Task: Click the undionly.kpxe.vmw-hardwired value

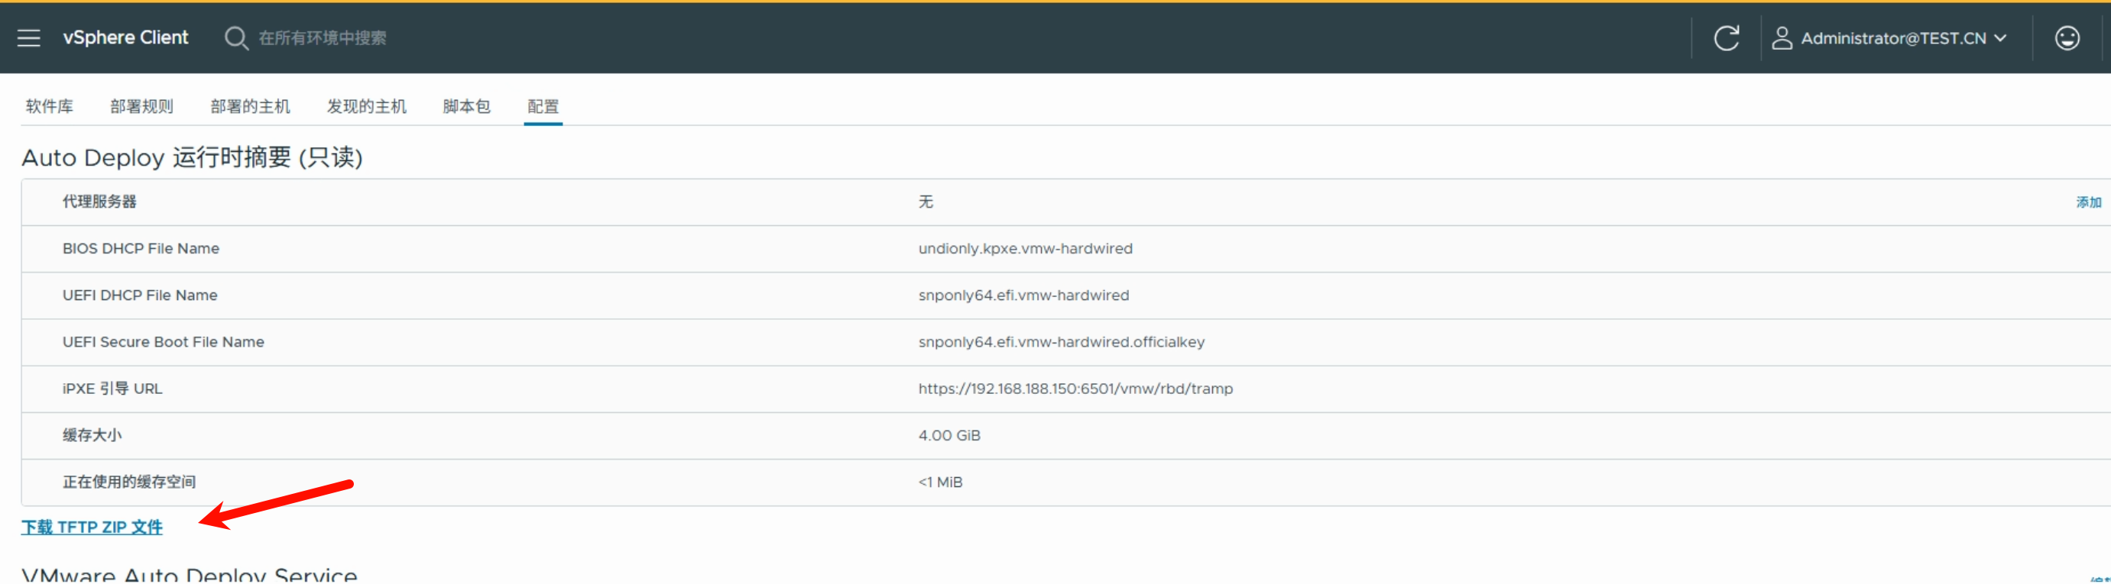Action: click(x=1025, y=248)
